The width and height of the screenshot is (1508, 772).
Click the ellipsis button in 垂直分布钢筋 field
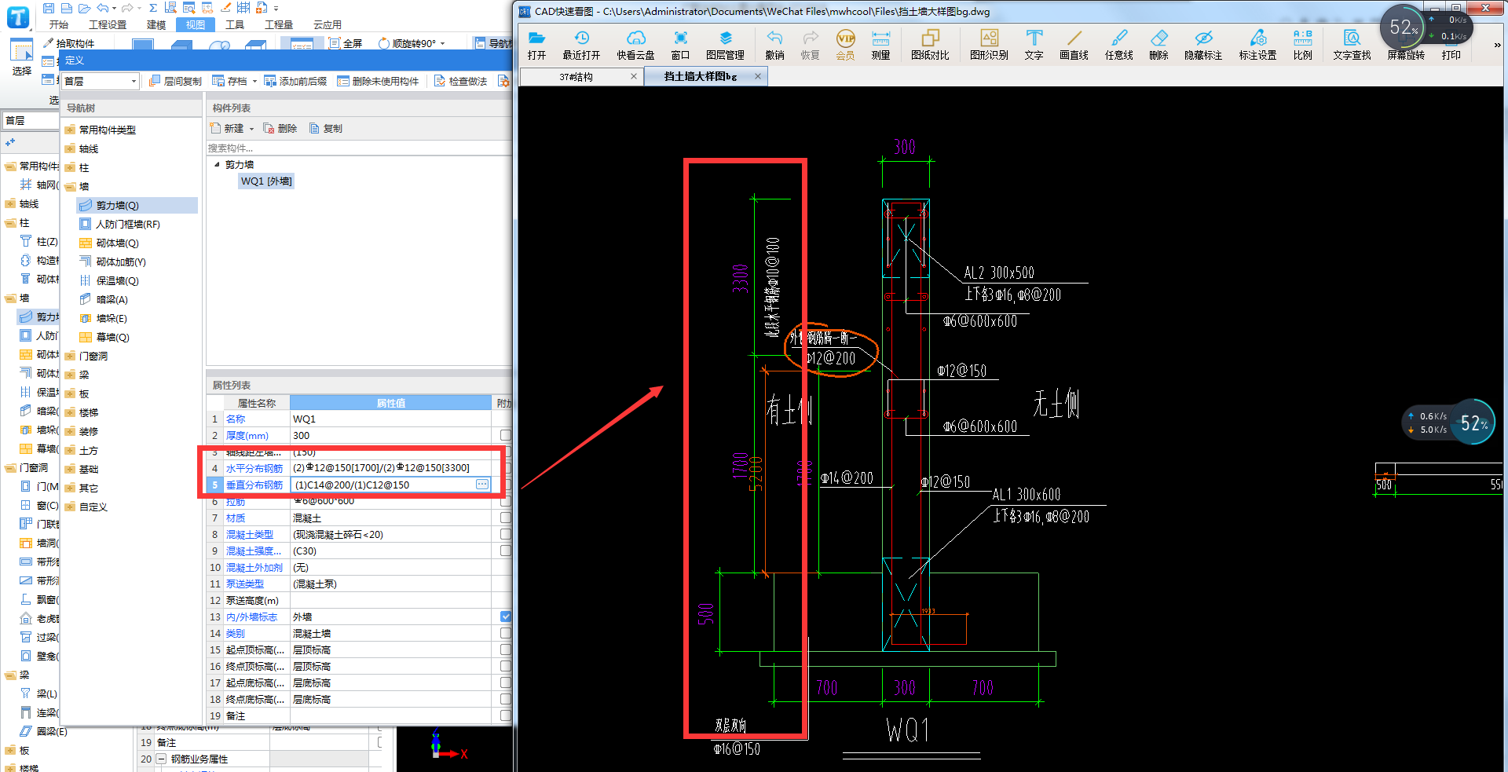click(x=482, y=485)
